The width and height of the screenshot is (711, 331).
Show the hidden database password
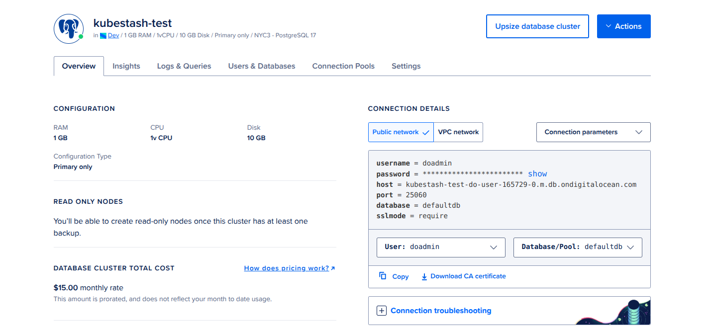(x=537, y=173)
